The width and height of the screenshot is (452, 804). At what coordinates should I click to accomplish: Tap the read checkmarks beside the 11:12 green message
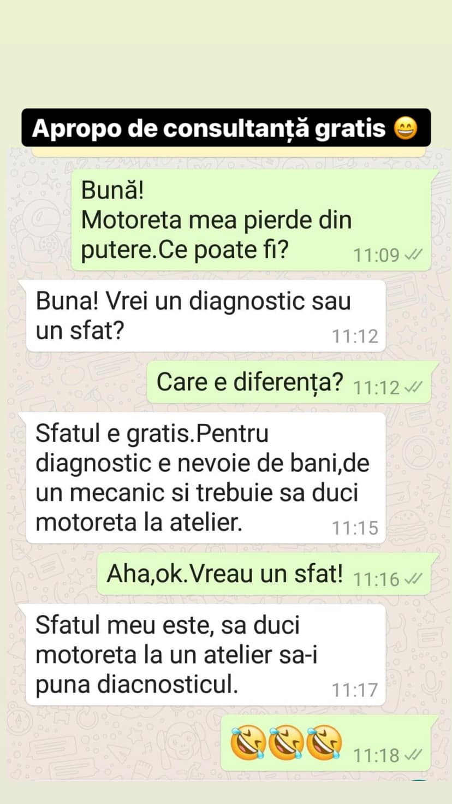point(413,387)
